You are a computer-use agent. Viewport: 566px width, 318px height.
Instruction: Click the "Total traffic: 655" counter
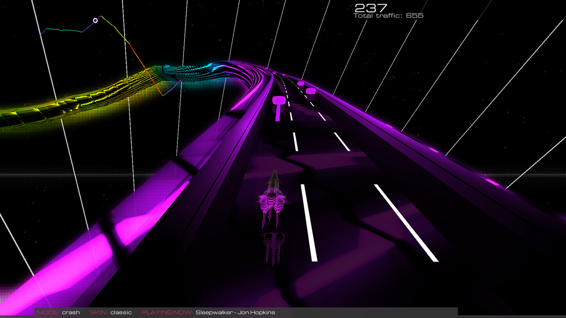388,16
